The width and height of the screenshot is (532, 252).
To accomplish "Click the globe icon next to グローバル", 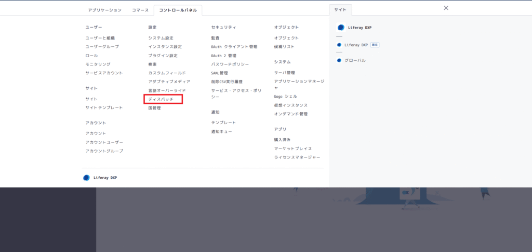I will coord(339,60).
